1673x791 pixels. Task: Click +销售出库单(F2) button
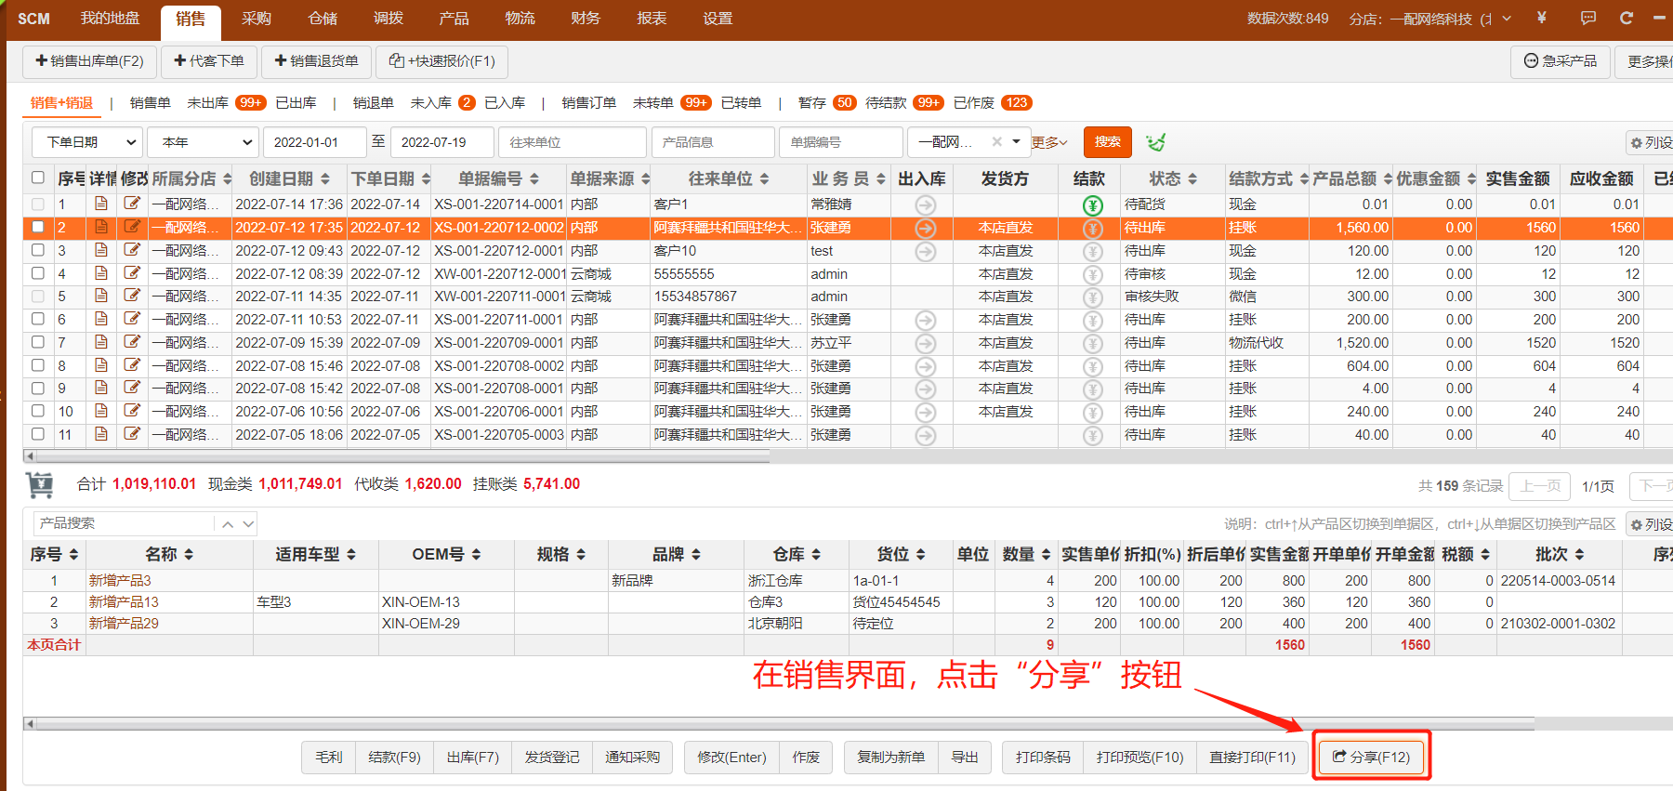coord(89,61)
